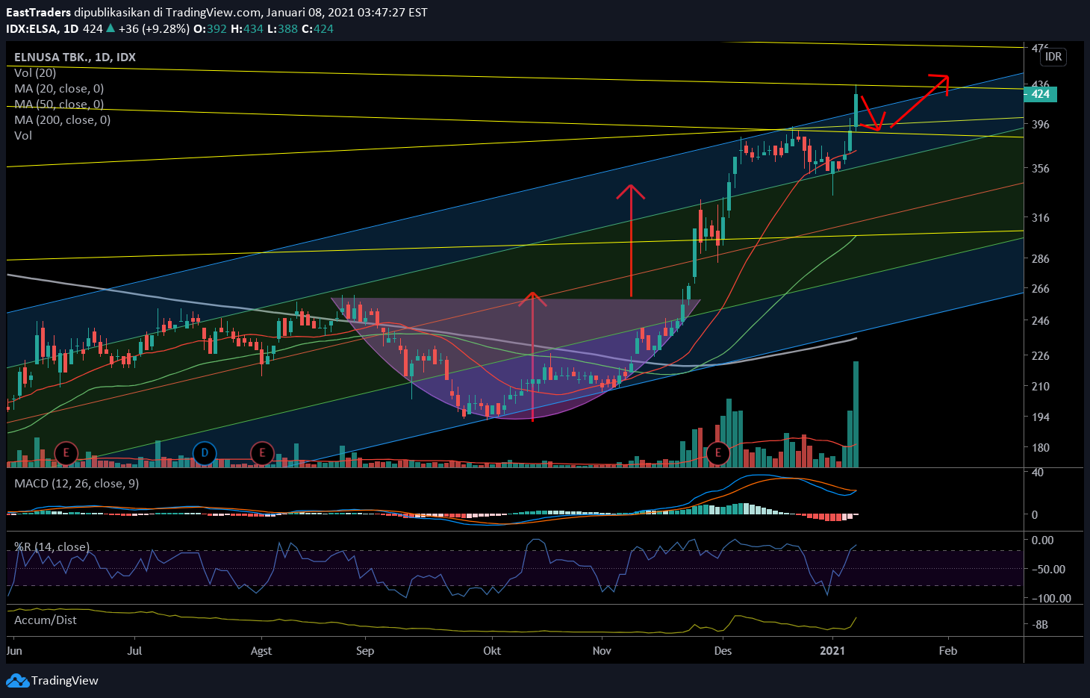This screenshot has height=698, width=1090.
Task: Click the earnings E marker above Agst
Action: (x=262, y=452)
